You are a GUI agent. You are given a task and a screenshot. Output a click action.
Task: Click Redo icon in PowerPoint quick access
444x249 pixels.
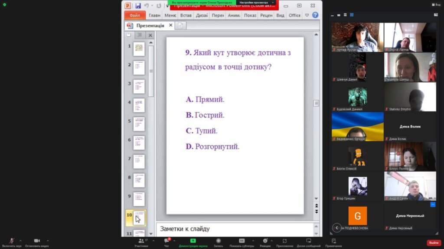click(x=159, y=6)
